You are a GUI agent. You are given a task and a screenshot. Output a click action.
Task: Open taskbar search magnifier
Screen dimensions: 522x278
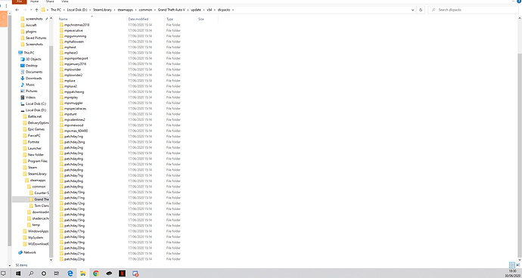click(x=31, y=273)
